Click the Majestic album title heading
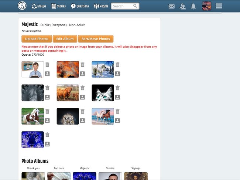 [30, 24]
